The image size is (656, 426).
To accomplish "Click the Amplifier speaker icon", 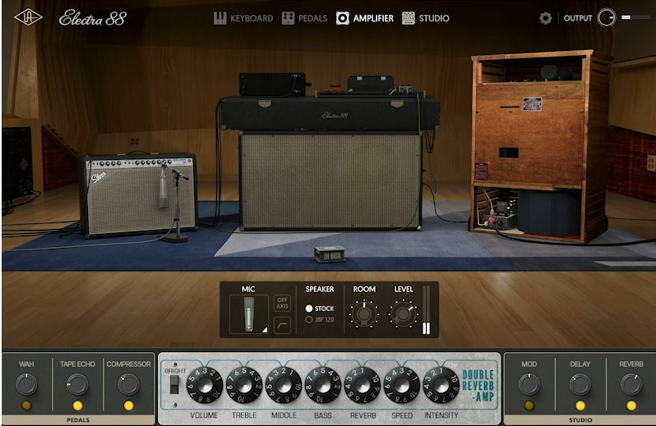I will pos(342,18).
